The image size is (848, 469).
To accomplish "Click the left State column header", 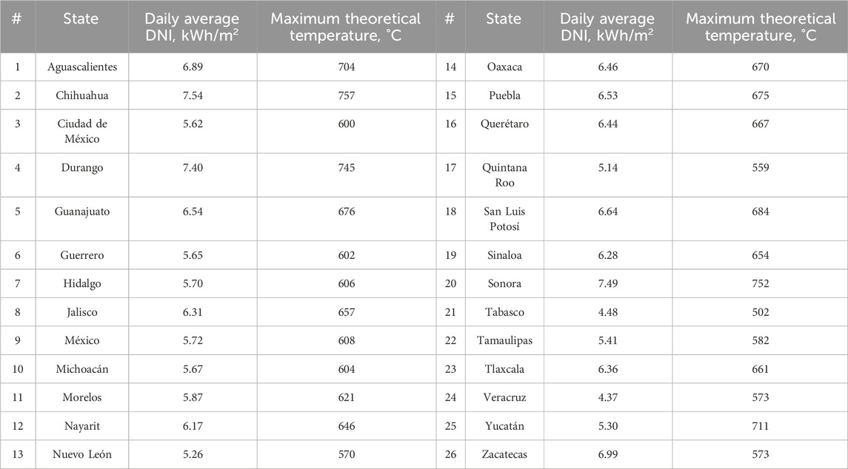I will [81, 19].
